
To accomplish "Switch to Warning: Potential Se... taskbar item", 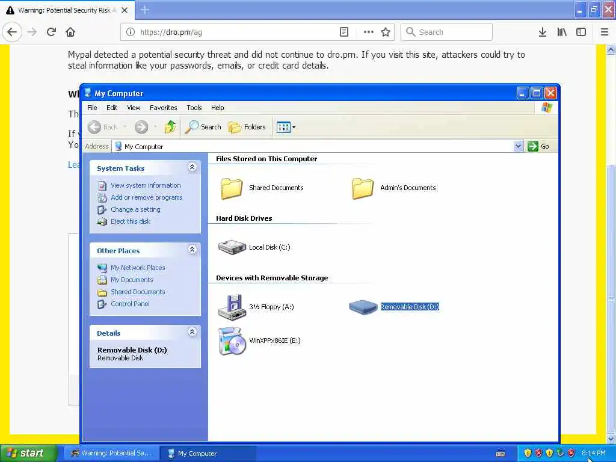I will coord(111,454).
